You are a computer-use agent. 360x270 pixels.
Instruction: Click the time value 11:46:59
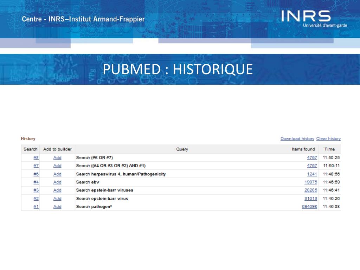331,182
